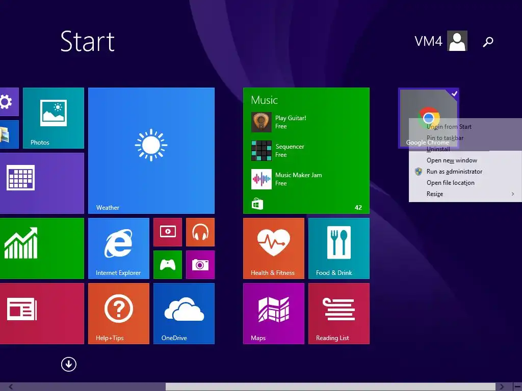This screenshot has height=391, width=522.
Task: Click the scrollbar right arrow
Action: point(502,387)
